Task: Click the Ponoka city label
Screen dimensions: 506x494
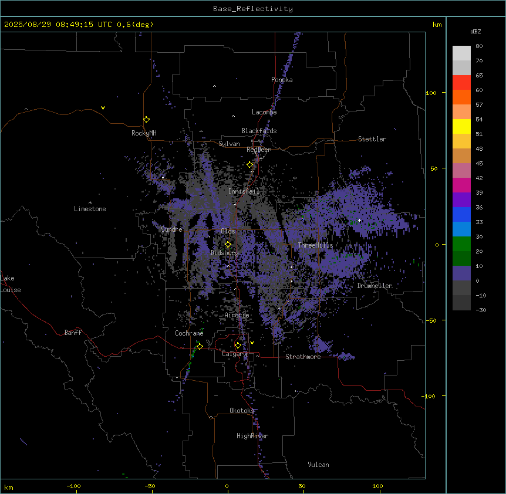Action: pyautogui.click(x=282, y=80)
